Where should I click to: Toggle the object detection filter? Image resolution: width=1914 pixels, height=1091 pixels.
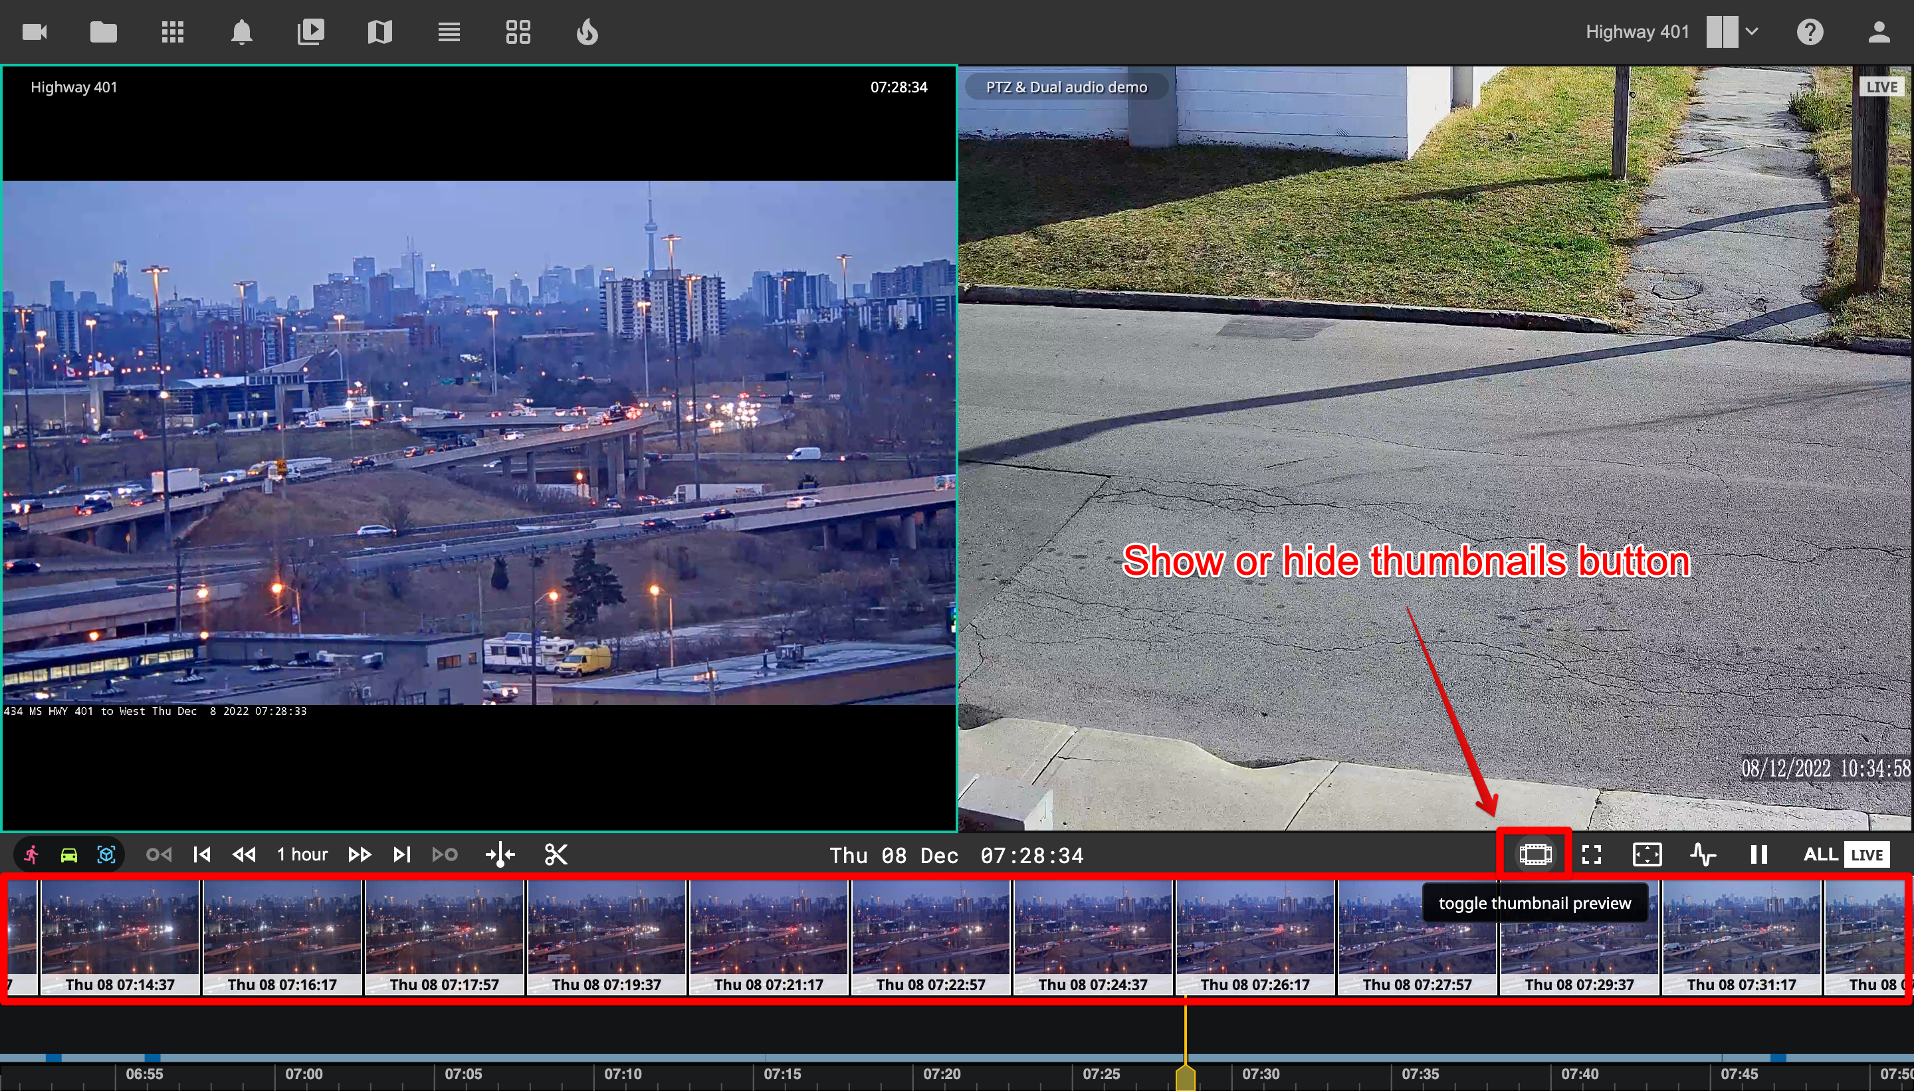(x=106, y=854)
